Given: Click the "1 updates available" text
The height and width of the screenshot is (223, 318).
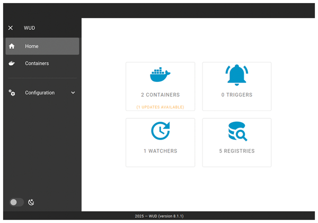Looking at the screenshot, I should tap(160, 107).
